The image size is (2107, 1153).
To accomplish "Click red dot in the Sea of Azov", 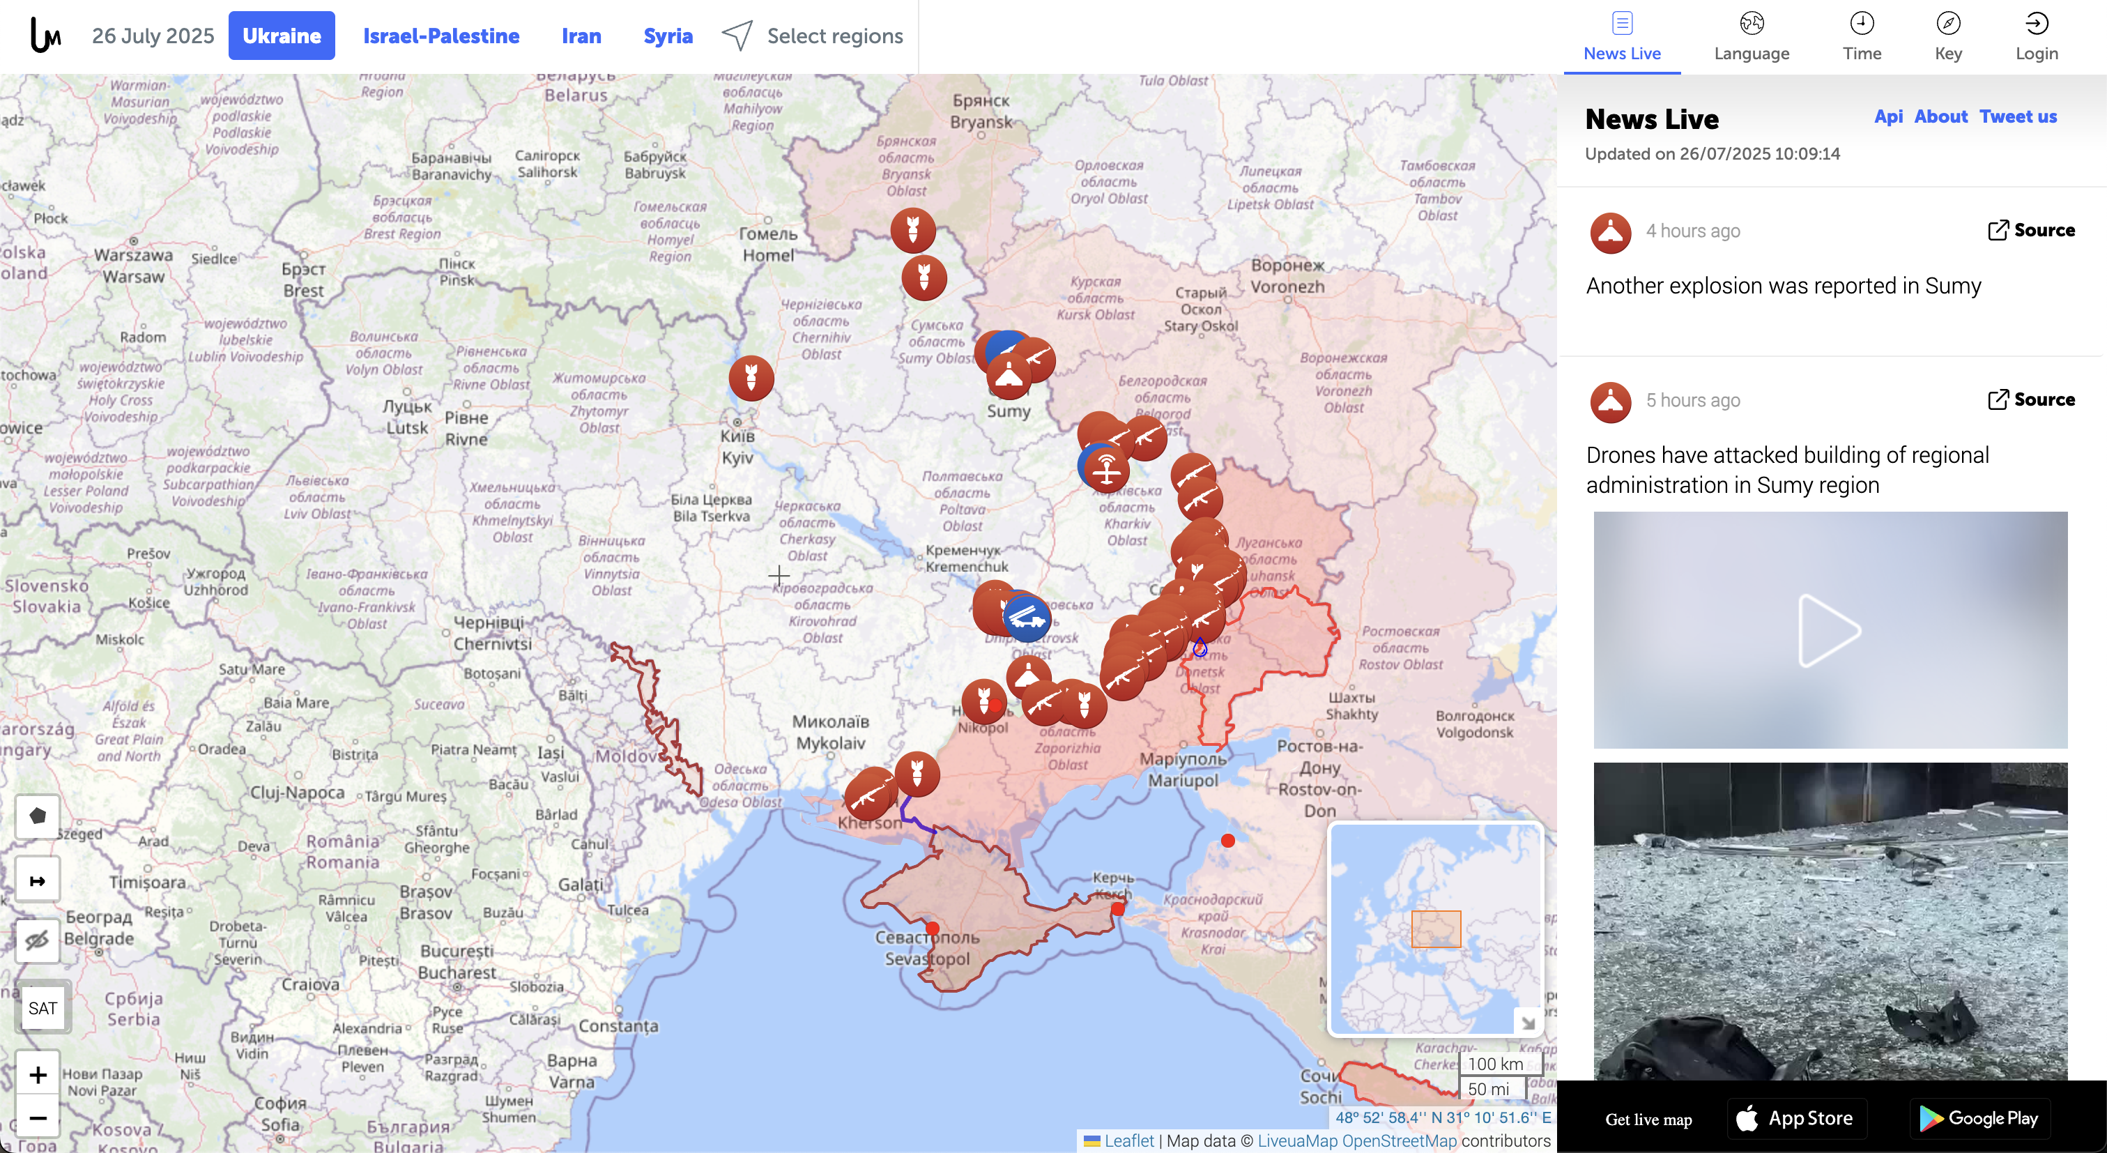I will [1227, 841].
